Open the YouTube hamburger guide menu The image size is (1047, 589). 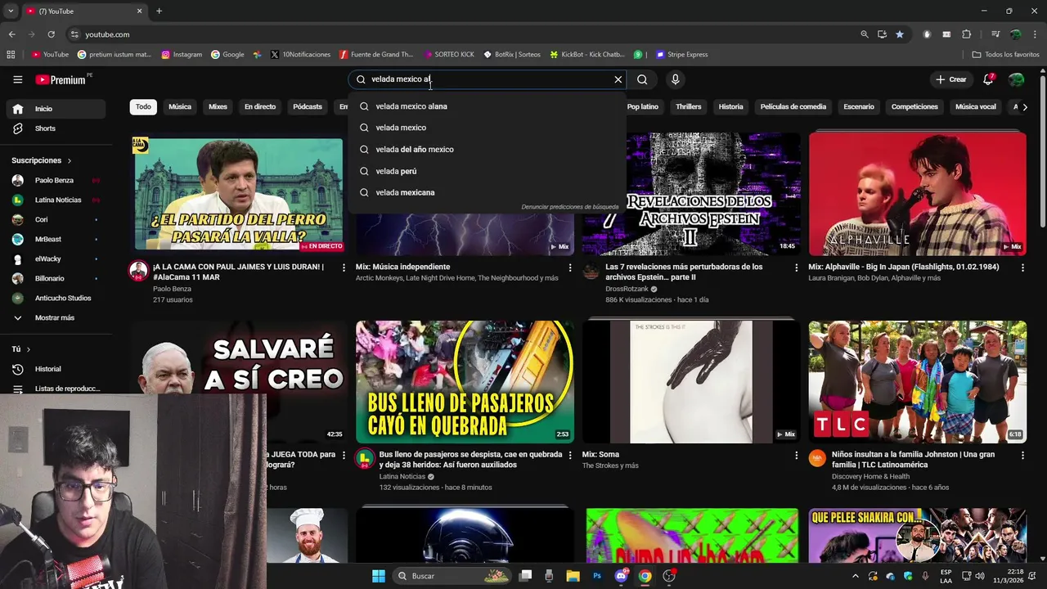click(x=17, y=79)
